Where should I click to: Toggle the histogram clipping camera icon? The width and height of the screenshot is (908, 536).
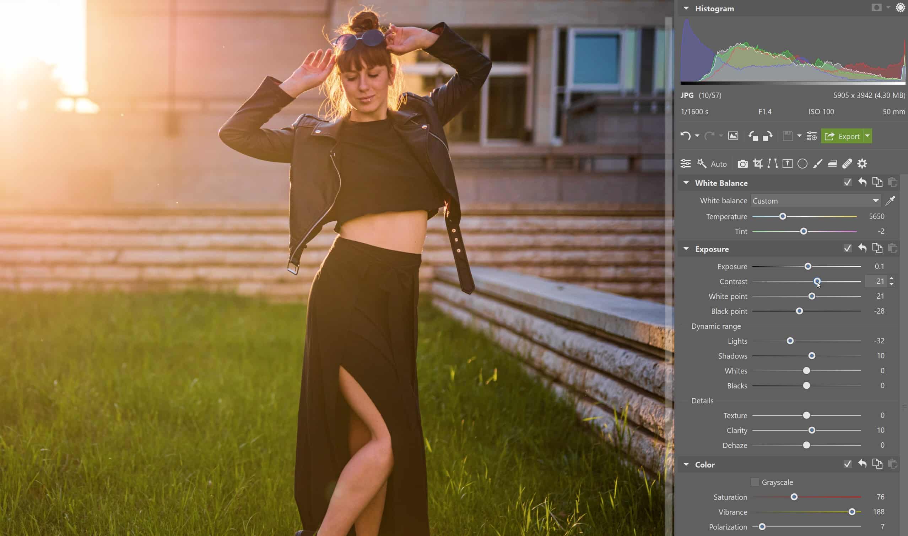[876, 7]
